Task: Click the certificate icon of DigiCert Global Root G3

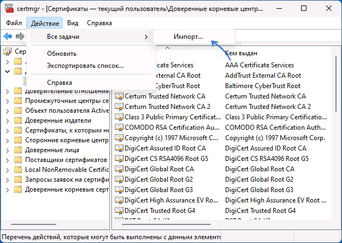Action: tap(119, 190)
